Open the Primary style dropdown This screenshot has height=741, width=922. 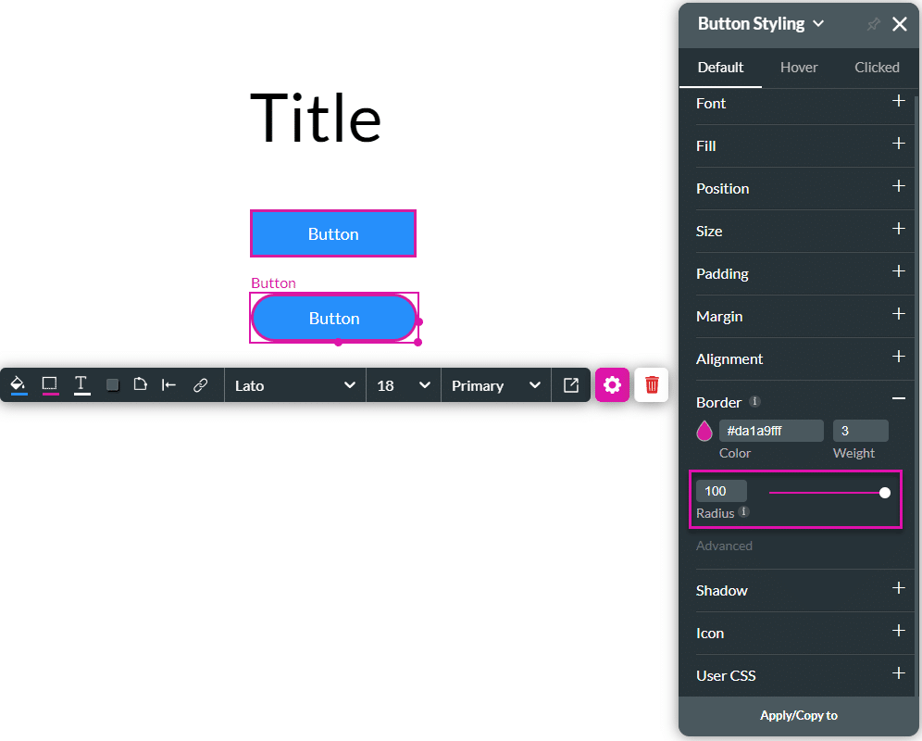pyautogui.click(x=495, y=385)
